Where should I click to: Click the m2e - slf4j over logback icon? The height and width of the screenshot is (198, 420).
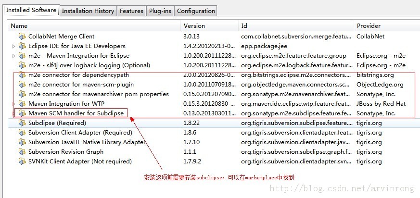pos(22,65)
